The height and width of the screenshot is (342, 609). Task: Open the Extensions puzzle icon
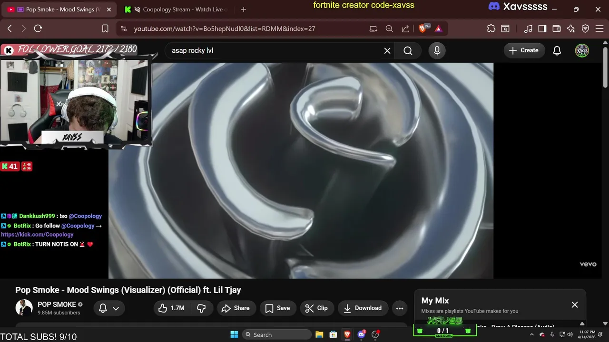pos(491,28)
